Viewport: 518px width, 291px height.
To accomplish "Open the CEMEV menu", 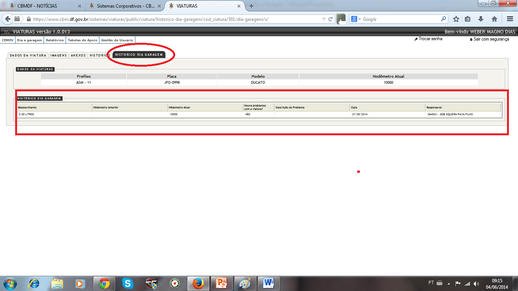I will coord(8,40).
